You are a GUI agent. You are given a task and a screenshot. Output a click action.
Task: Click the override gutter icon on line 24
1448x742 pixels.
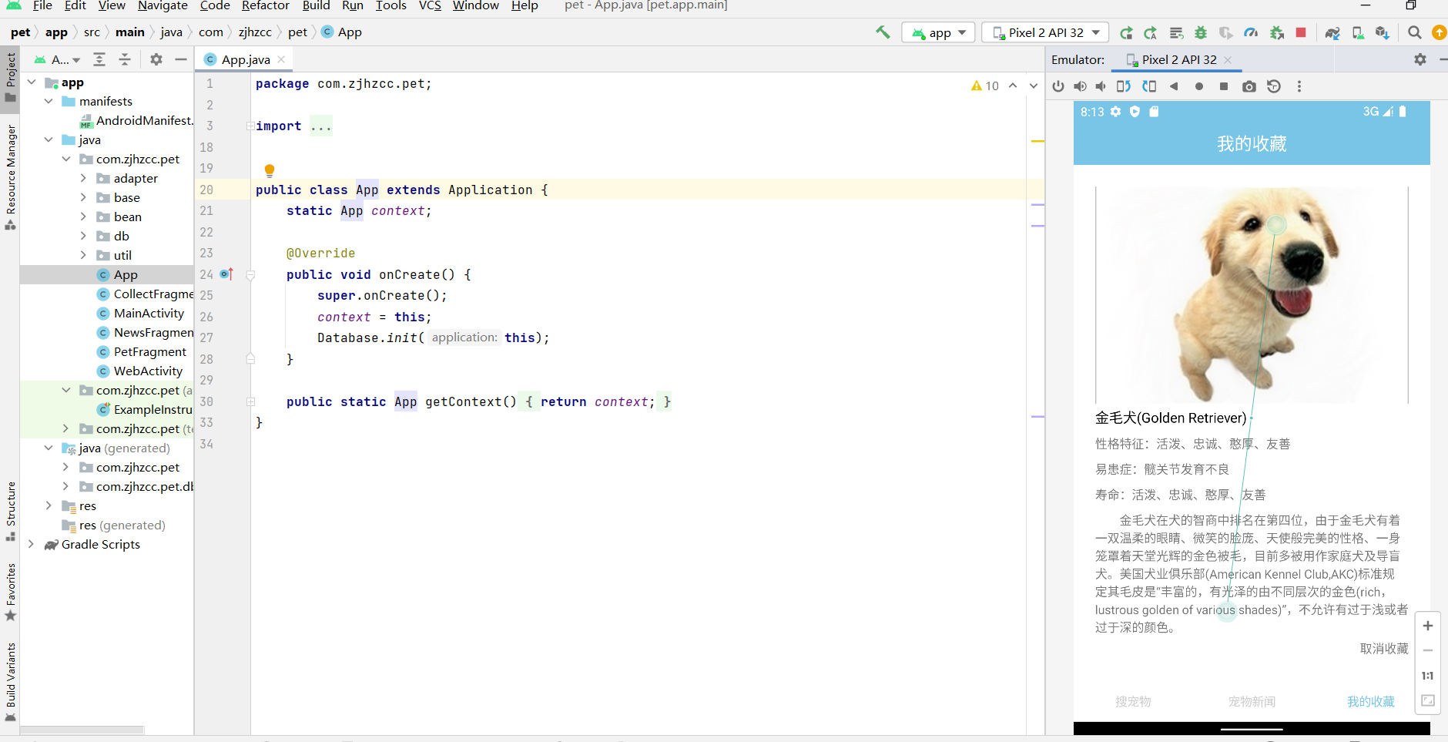click(226, 274)
